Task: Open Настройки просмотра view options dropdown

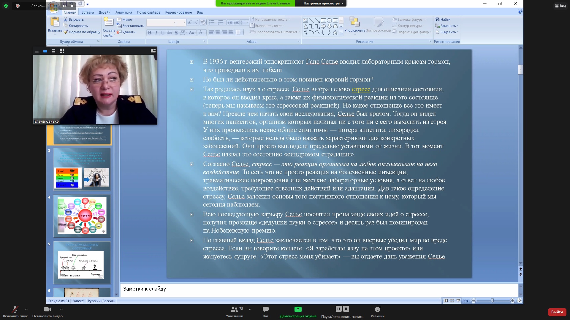Action: (323, 3)
